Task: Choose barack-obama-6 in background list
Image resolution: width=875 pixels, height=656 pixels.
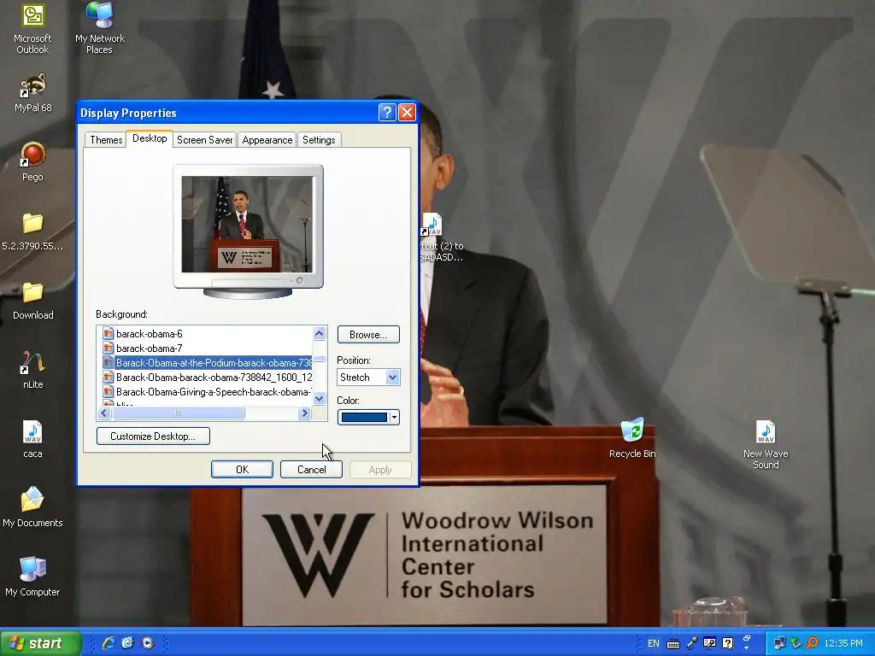Action: point(149,334)
